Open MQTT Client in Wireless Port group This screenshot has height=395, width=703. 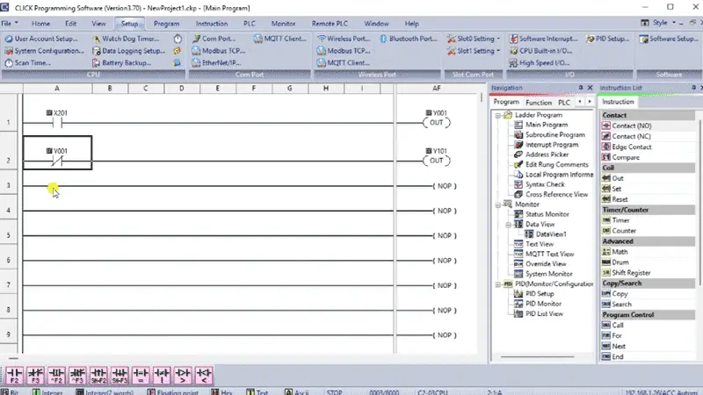(344, 63)
